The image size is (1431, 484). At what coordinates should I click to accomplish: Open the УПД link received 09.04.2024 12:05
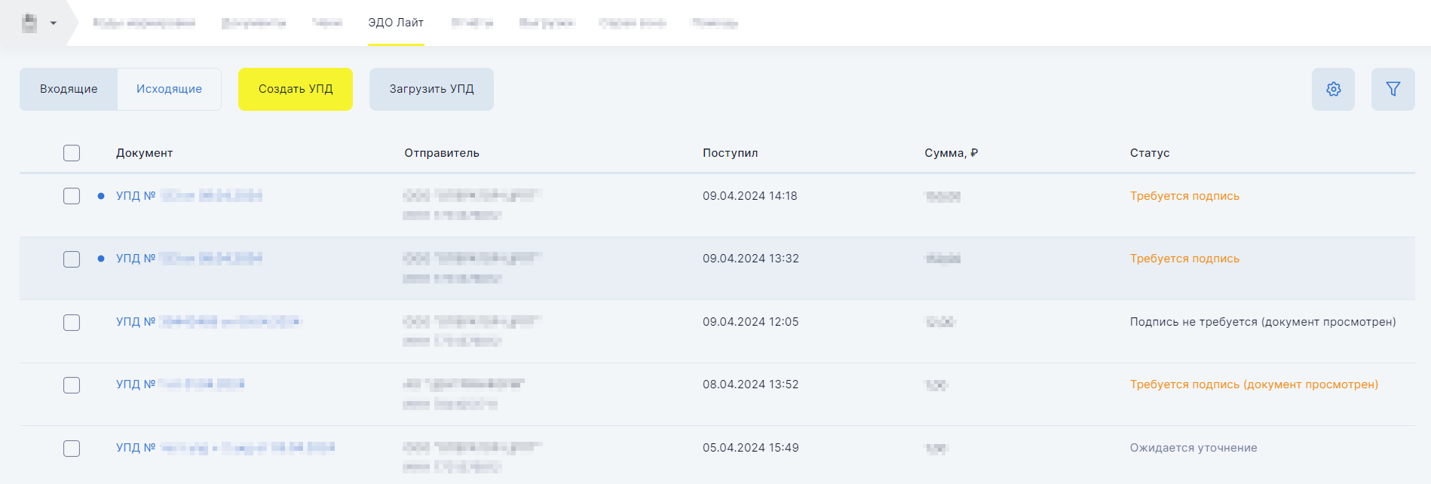(208, 322)
